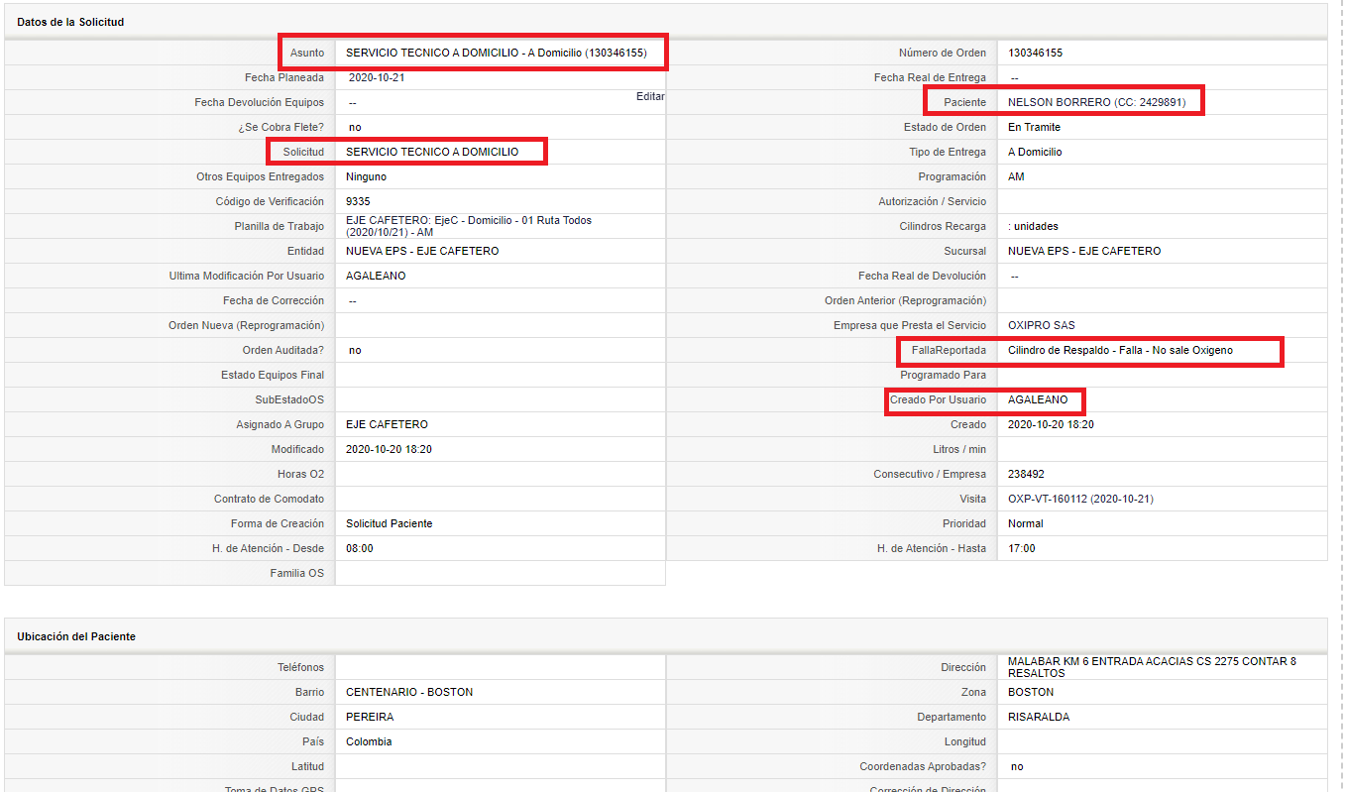Click Entidad value NUEVA EPS - EJE CAFETERO

tap(422, 251)
